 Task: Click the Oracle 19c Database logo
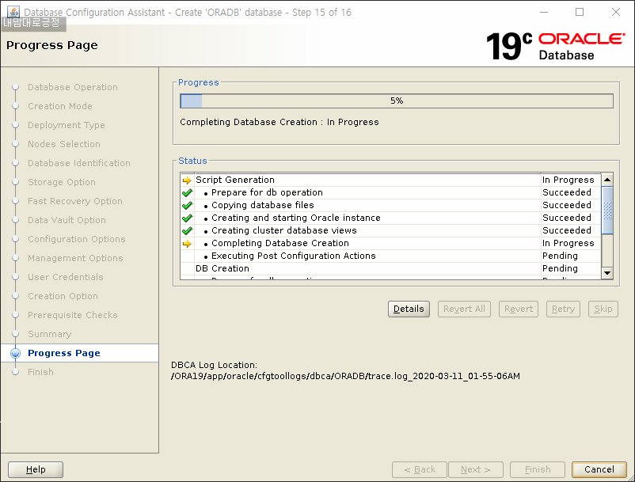click(x=555, y=46)
